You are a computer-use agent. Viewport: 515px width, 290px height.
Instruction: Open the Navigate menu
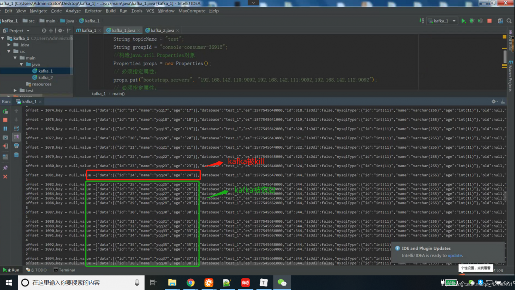(38, 11)
